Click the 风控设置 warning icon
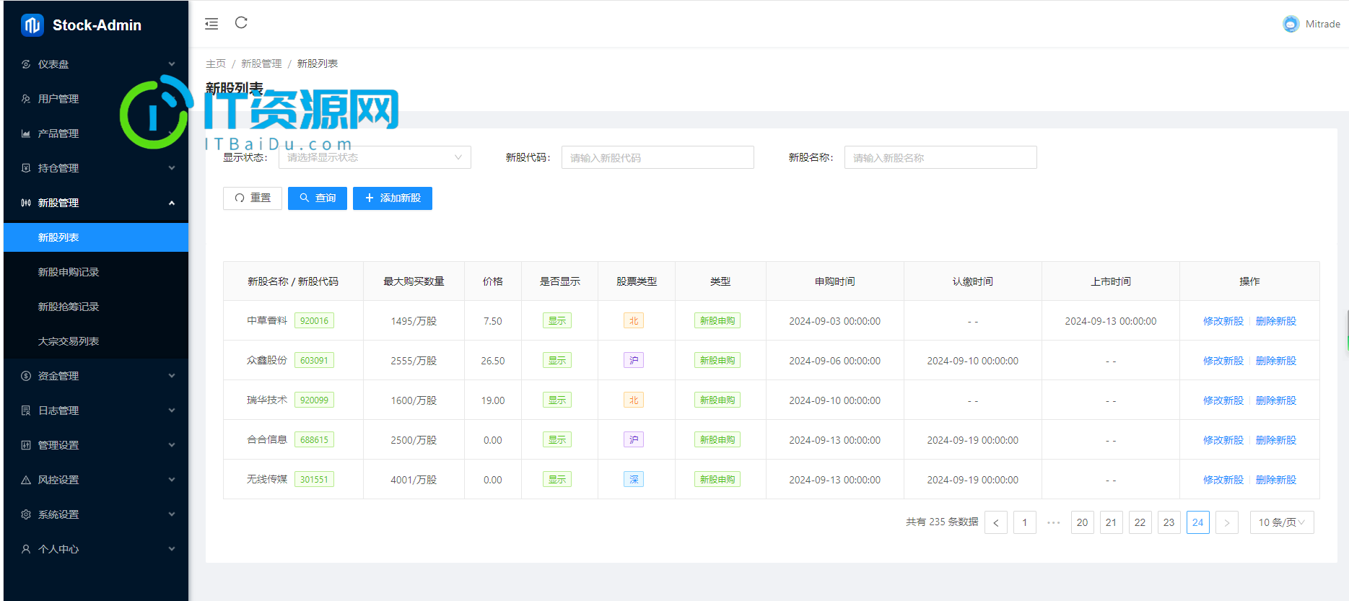Image resolution: width=1349 pixels, height=601 pixels. tap(26, 480)
